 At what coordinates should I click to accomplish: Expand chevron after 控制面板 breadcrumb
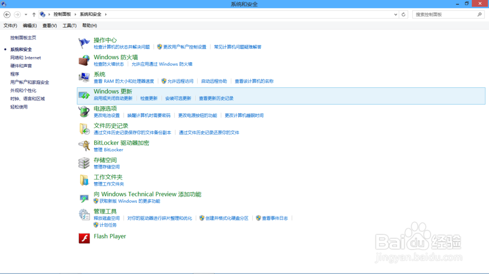[75, 14]
